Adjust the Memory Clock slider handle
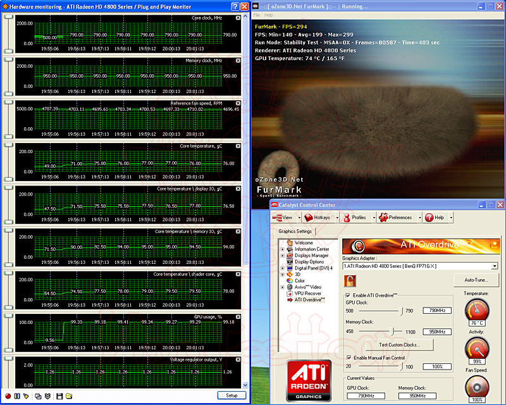Viewport: 506px width, 405px height. (392, 332)
